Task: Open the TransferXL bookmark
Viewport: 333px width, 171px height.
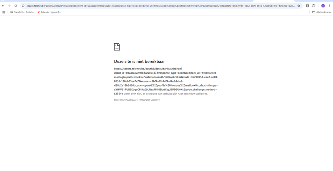Action: pos(23,12)
